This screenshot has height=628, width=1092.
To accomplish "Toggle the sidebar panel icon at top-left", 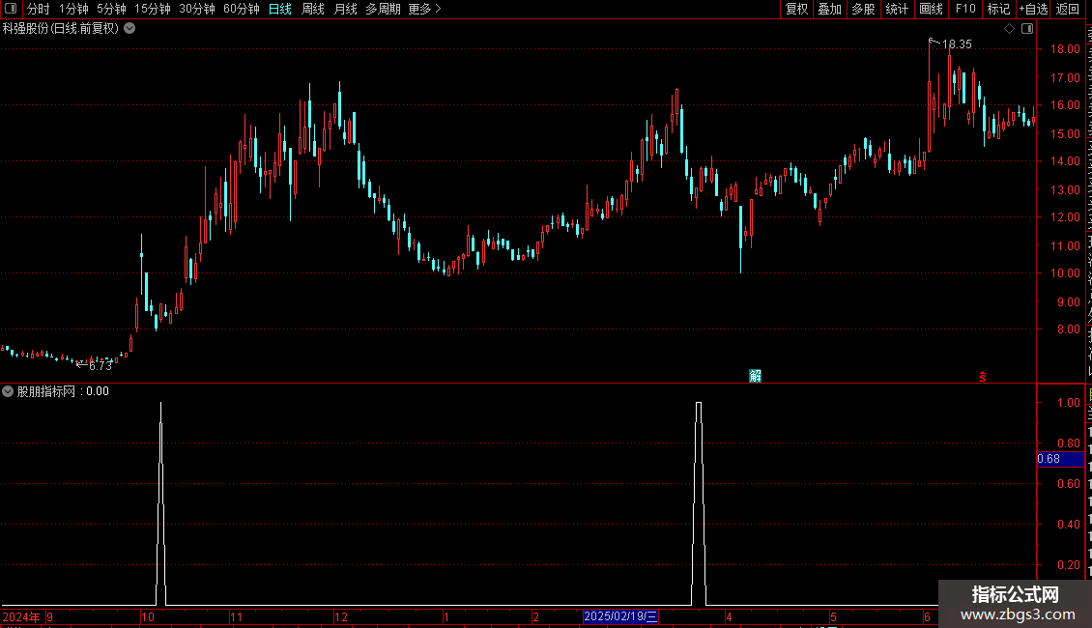I will [11, 9].
